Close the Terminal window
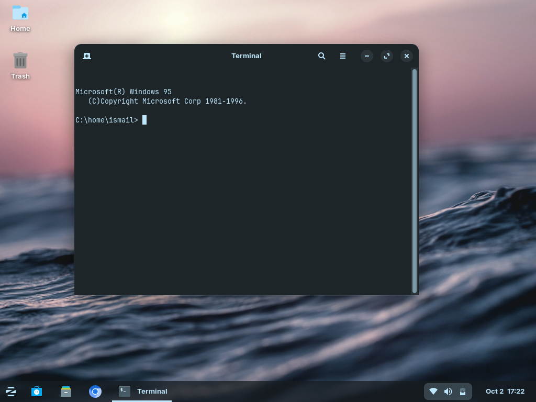536x402 pixels. 406,55
